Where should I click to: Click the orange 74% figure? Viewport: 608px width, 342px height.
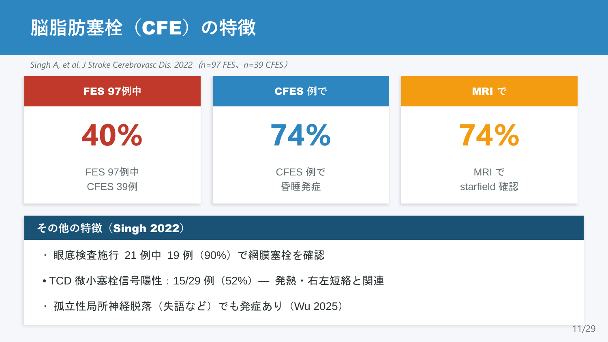(489, 135)
